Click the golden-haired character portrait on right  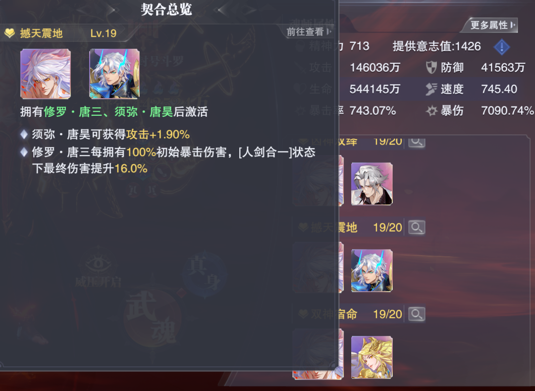[372, 357]
